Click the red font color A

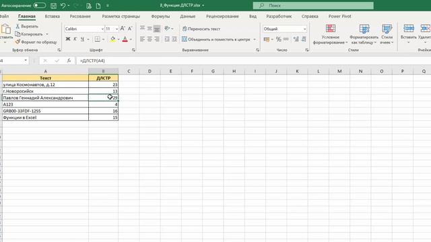(125, 39)
